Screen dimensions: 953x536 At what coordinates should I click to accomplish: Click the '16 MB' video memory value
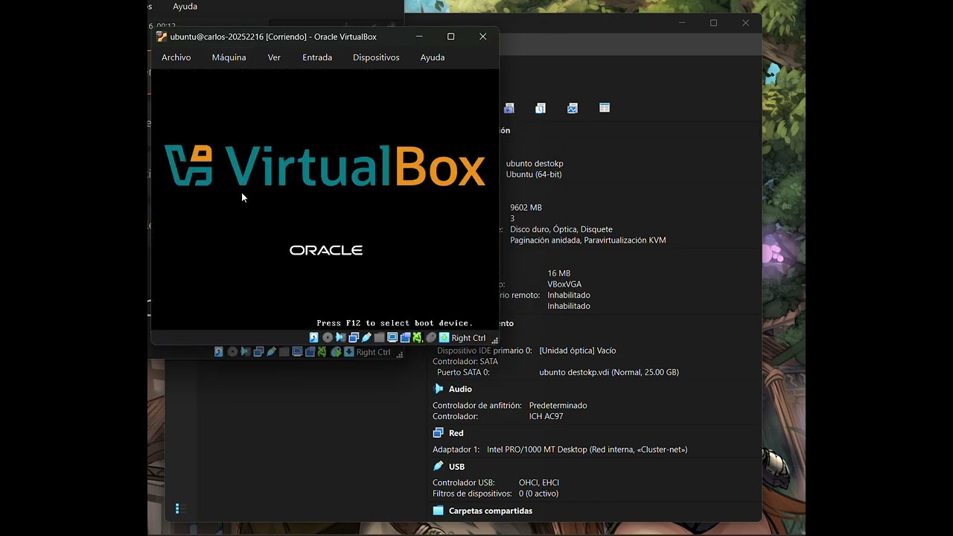click(559, 273)
